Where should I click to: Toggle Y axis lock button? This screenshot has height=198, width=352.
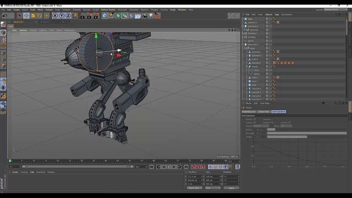pos(62,15)
